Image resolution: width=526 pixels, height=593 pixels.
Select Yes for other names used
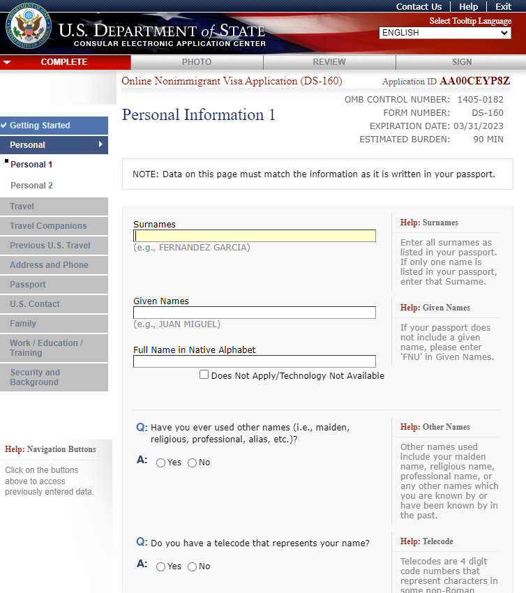coord(160,463)
